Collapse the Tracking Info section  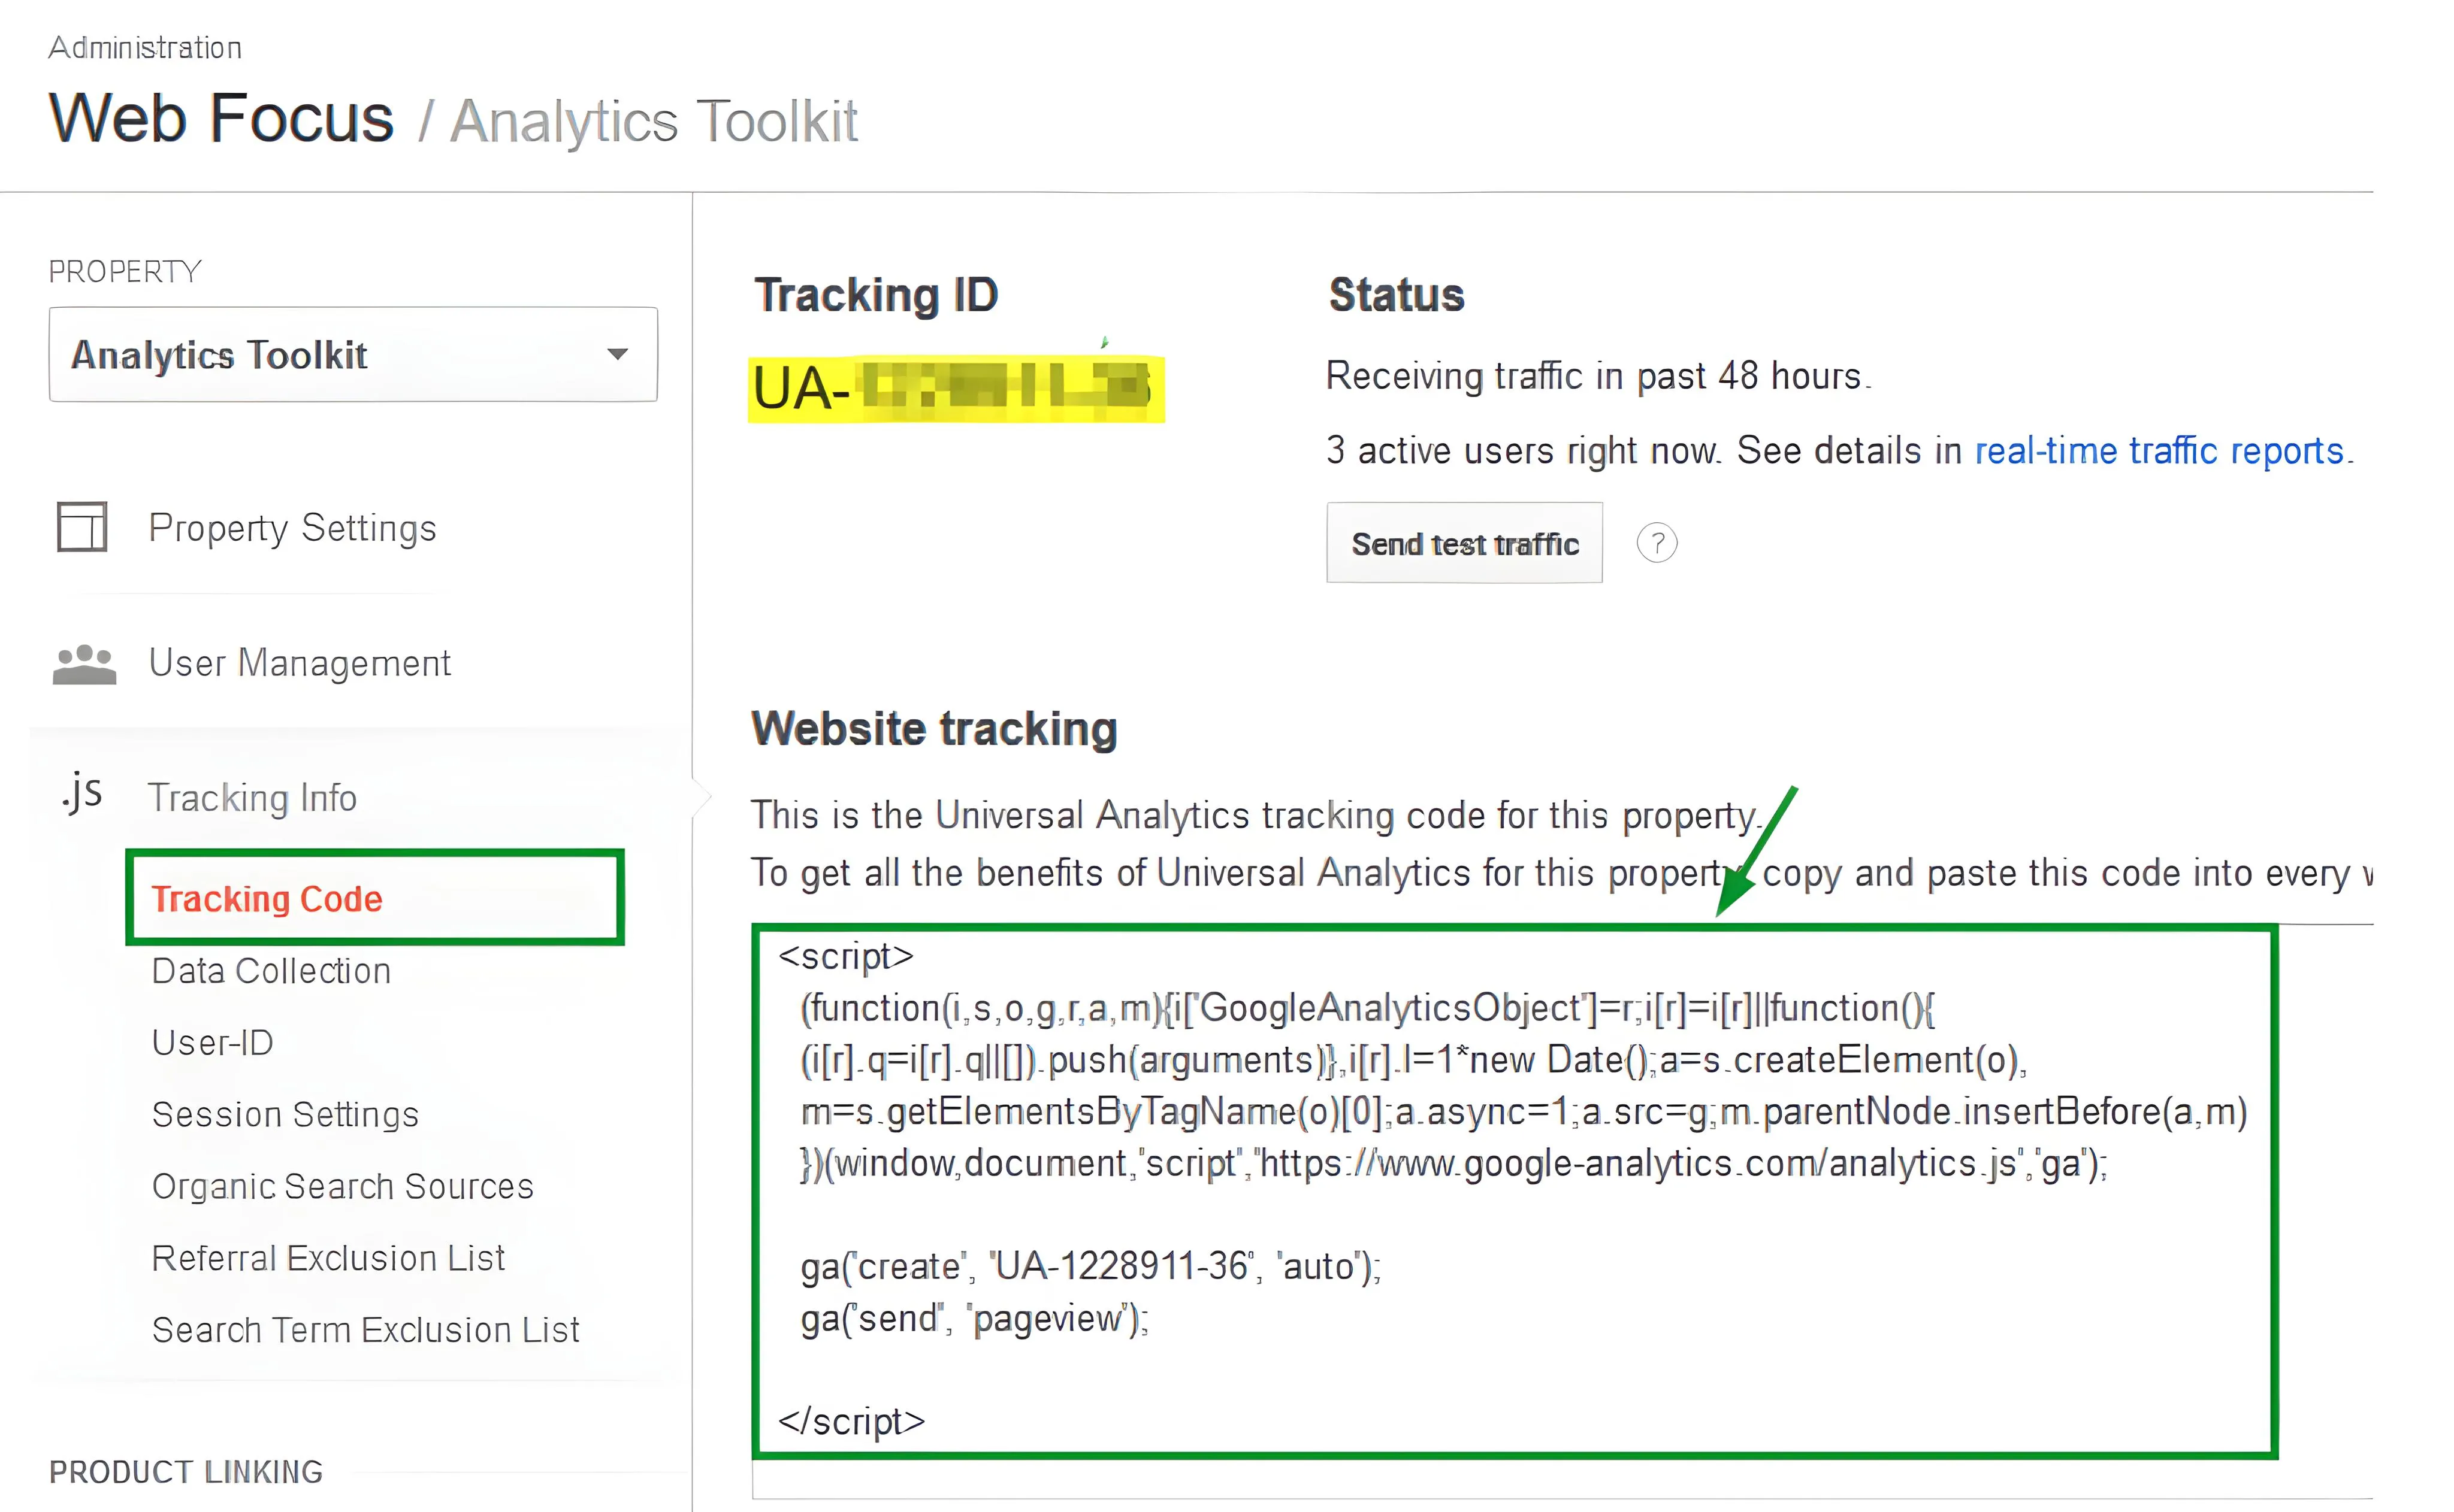tap(252, 798)
